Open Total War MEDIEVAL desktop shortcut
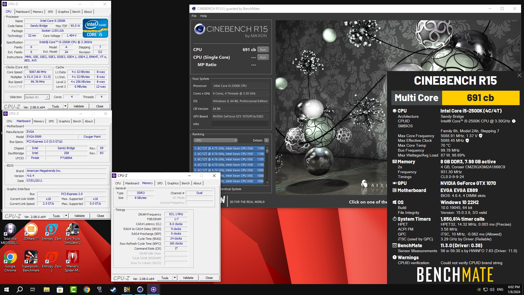Viewport: 524px width, 295px height. pos(10,234)
